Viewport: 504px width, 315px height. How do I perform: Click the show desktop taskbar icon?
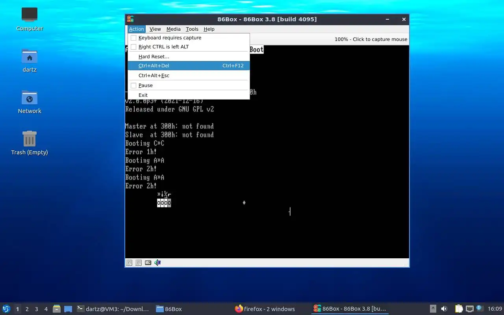[68, 309]
